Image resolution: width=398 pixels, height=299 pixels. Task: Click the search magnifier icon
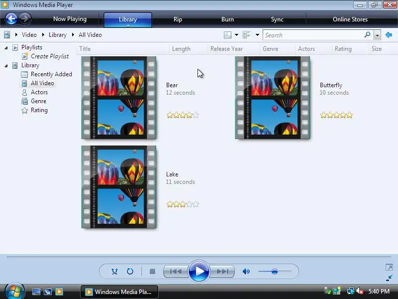pos(367,35)
